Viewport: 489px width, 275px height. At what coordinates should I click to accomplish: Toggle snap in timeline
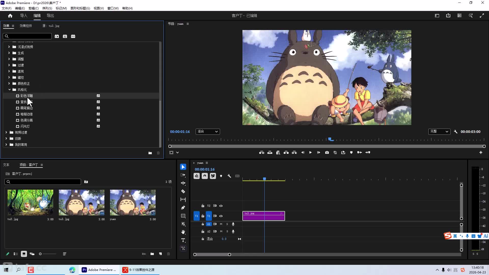205,176
